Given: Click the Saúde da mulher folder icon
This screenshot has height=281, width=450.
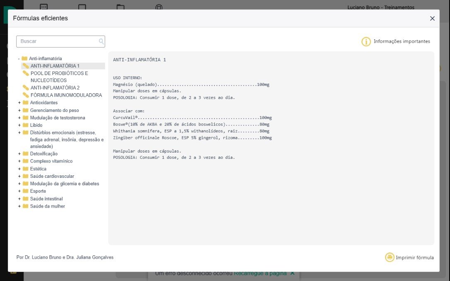Looking at the screenshot, I should [26, 206].
